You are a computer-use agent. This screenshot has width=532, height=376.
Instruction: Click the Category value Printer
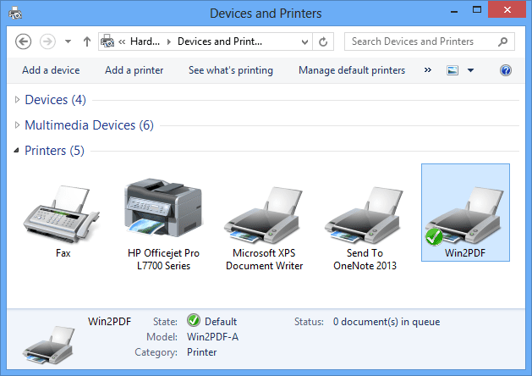201,352
